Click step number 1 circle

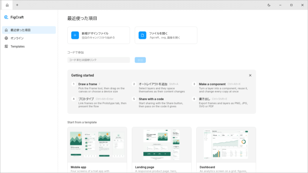[74, 84]
